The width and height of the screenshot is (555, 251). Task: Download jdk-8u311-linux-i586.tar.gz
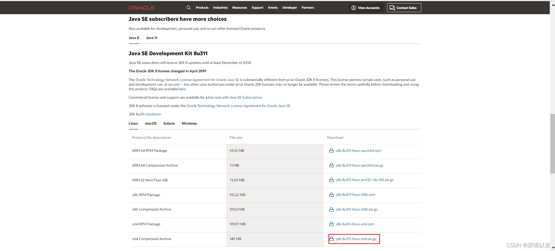pyautogui.click(x=357, y=209)
